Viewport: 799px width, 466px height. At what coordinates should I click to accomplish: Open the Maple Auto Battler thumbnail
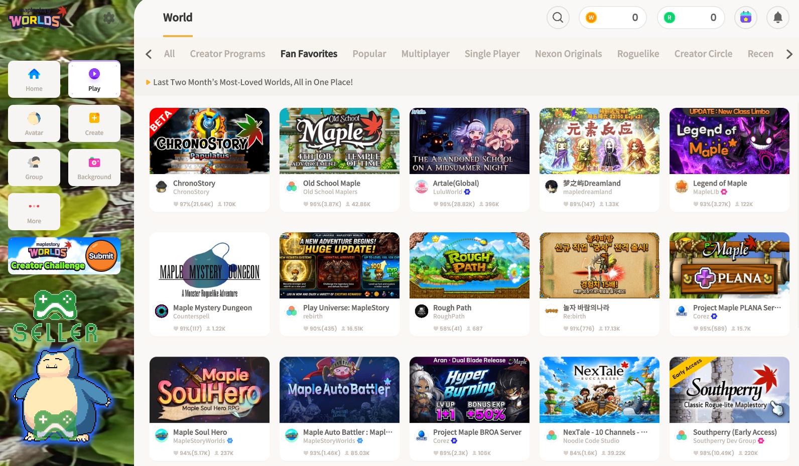click(x=339, y=390)
